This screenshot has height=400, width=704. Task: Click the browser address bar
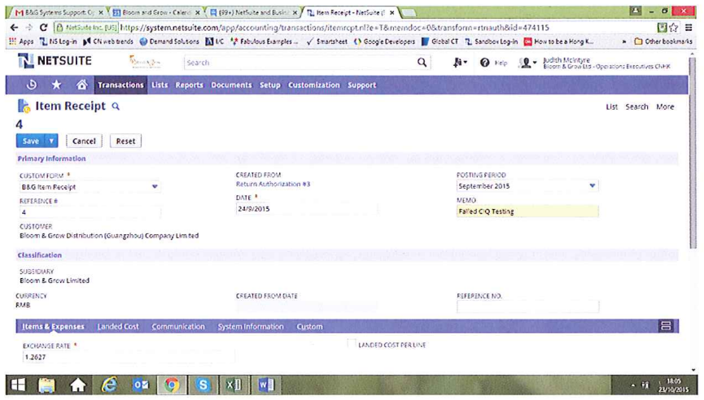click(x=355, y=28)
